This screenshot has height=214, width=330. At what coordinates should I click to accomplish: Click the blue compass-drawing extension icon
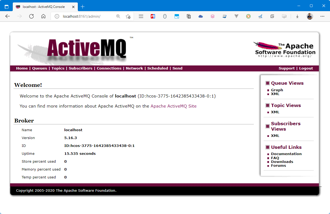pyautogui.click(x=260, y=16)
